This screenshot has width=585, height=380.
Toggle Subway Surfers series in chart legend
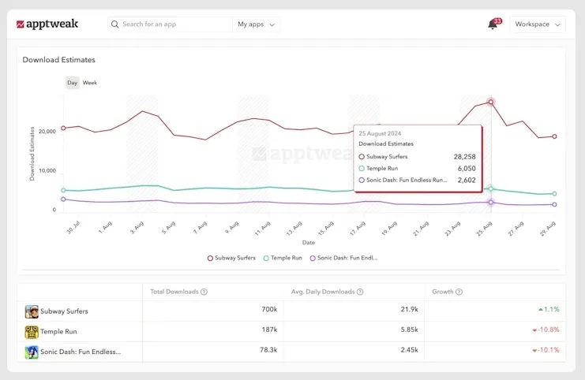(231, 258)
